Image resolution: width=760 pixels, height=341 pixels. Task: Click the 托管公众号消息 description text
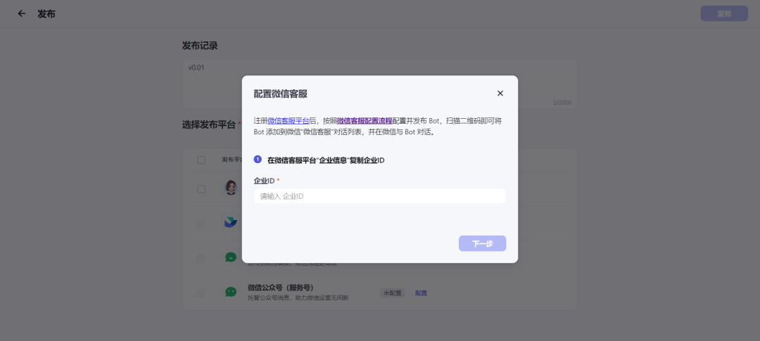coord(298,297)
